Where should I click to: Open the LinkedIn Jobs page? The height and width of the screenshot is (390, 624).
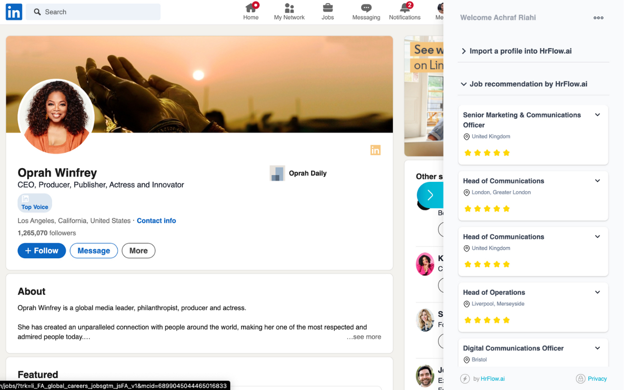pos(328,12)
